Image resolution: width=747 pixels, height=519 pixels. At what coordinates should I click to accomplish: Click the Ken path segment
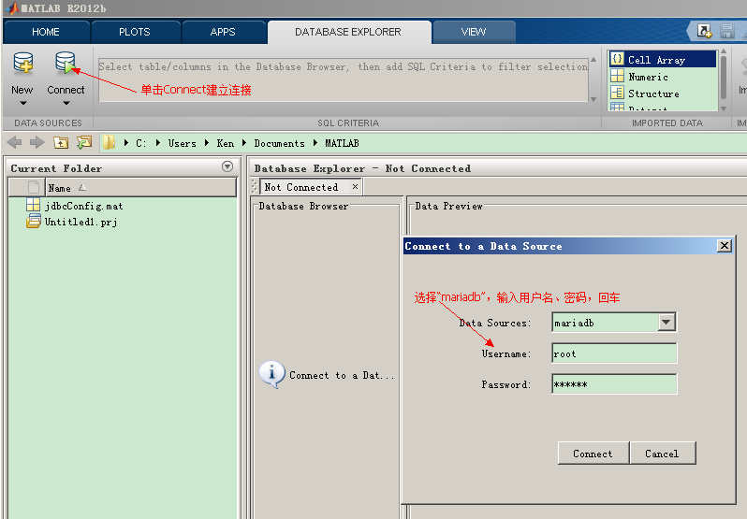click(226, 143)
